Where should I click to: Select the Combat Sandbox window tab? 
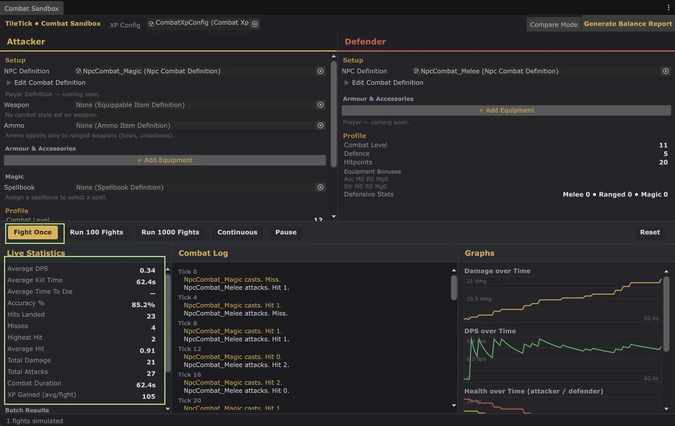pyautogui.click(x=31, y=8)
